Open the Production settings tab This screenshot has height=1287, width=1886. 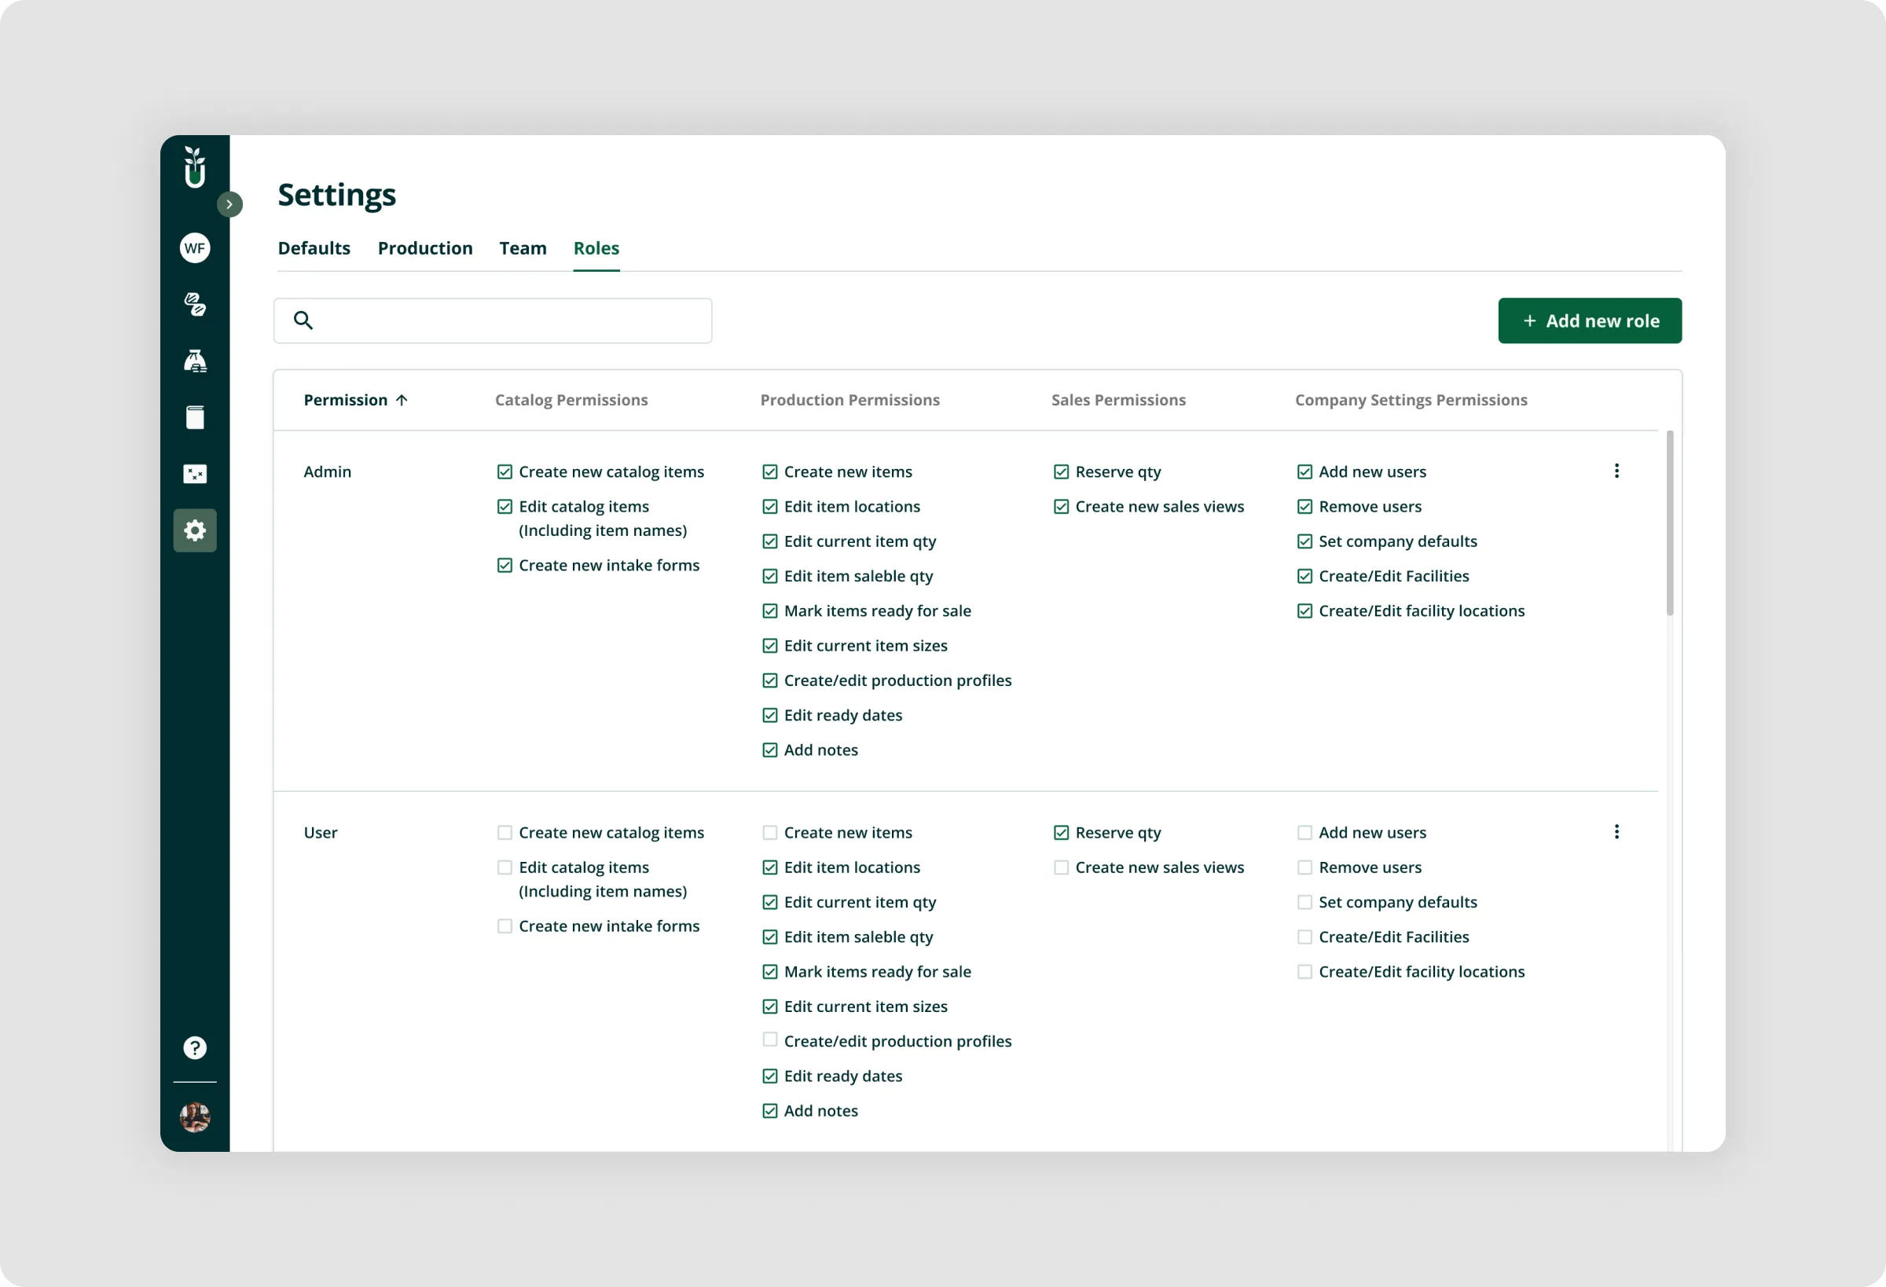click(424, 248)
